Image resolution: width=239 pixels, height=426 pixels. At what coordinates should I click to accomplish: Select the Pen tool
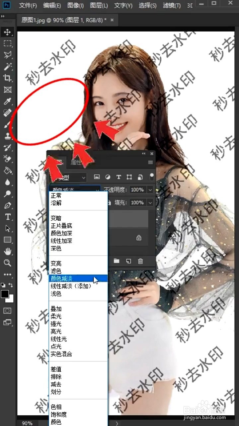pyautogui.click(x=7, y=205)
